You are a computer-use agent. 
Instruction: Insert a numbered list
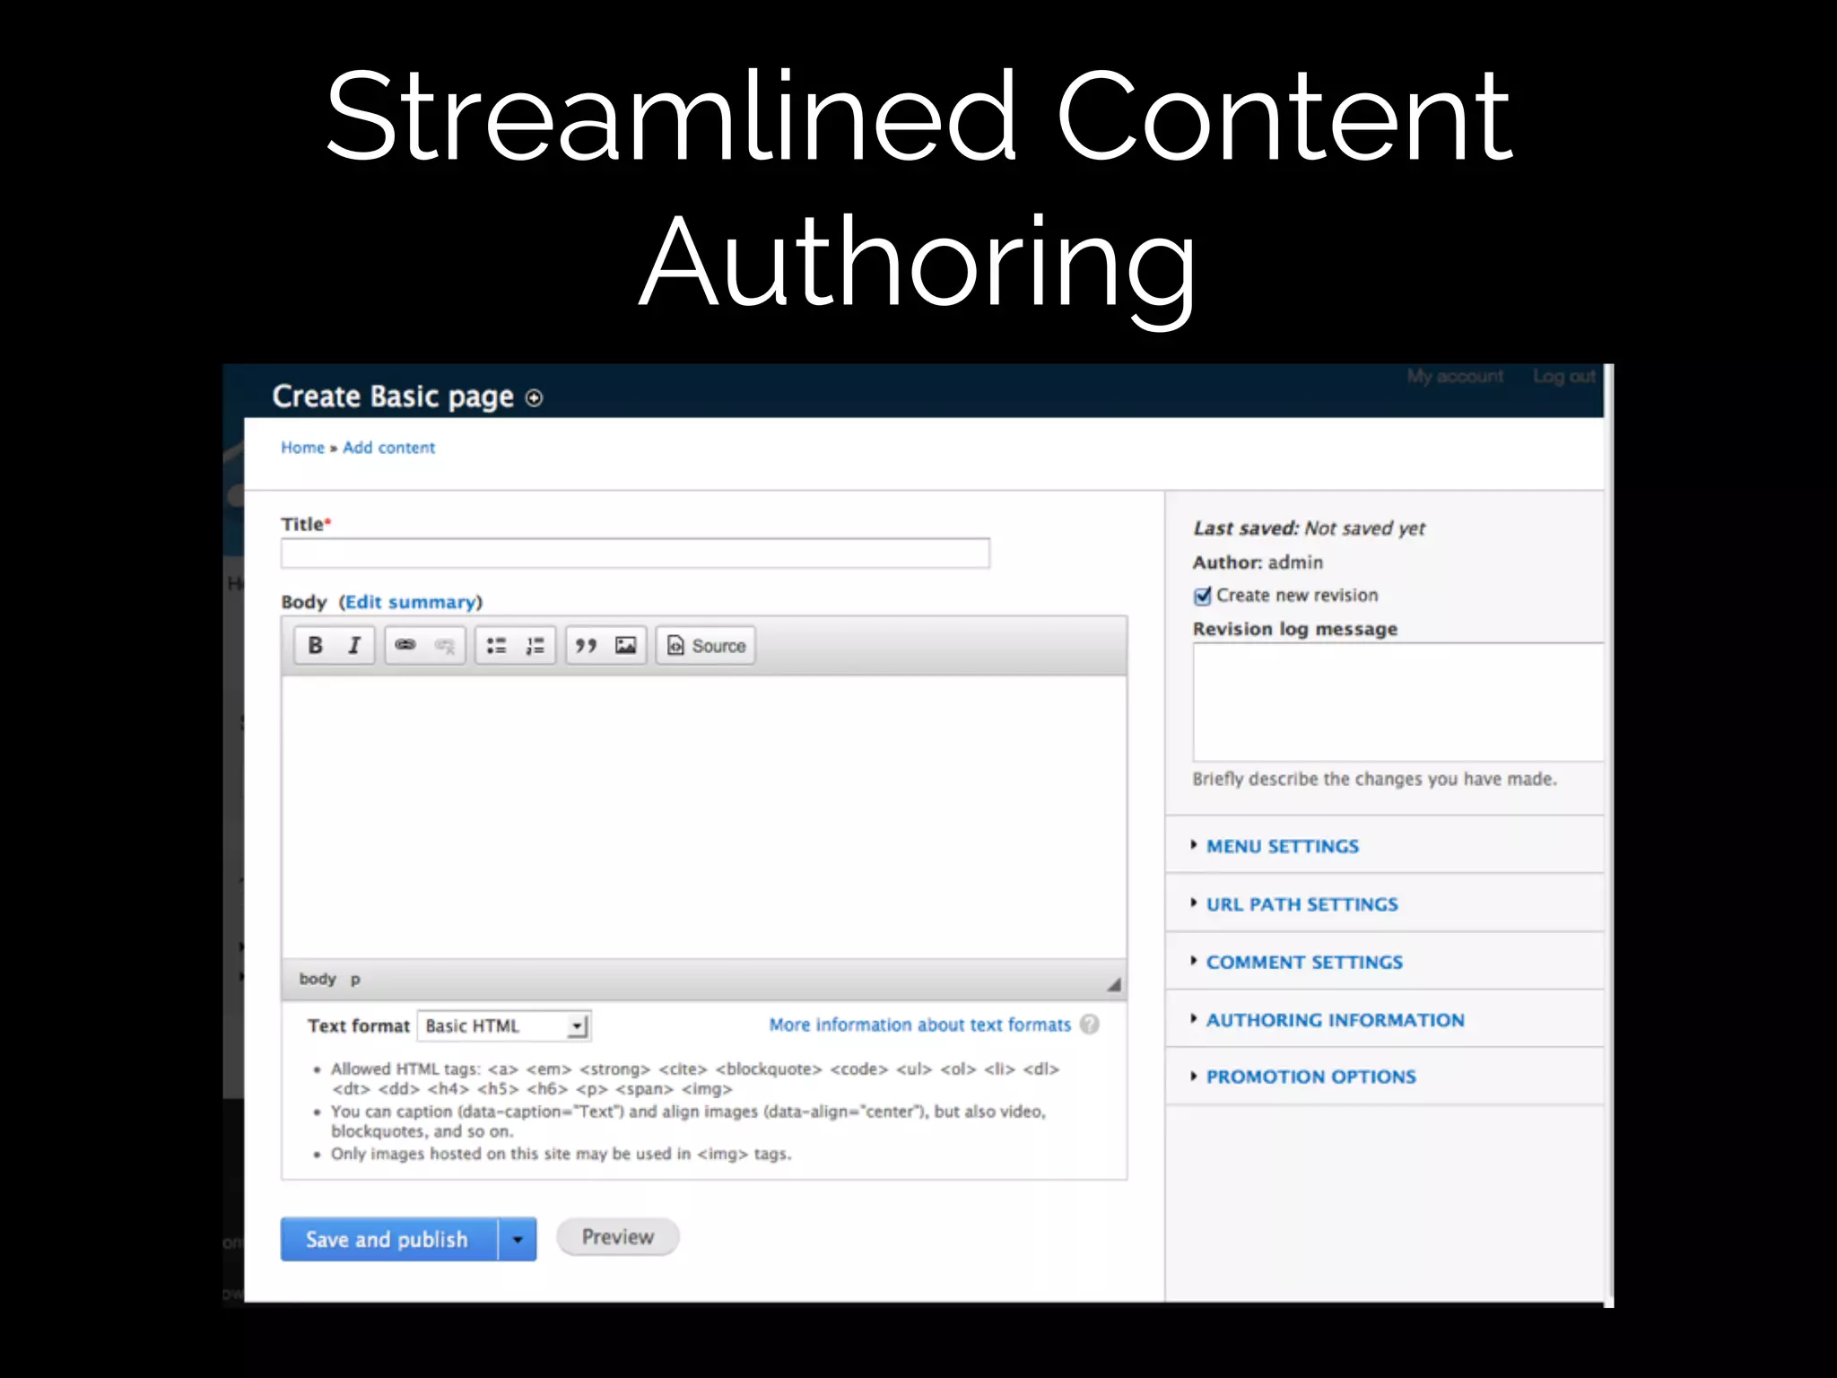pyautogui.click(x=535, y=645)
